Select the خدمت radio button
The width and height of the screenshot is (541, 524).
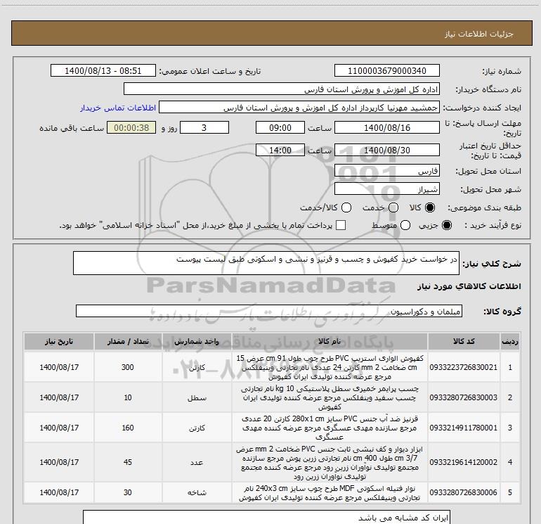click(393, 207)
